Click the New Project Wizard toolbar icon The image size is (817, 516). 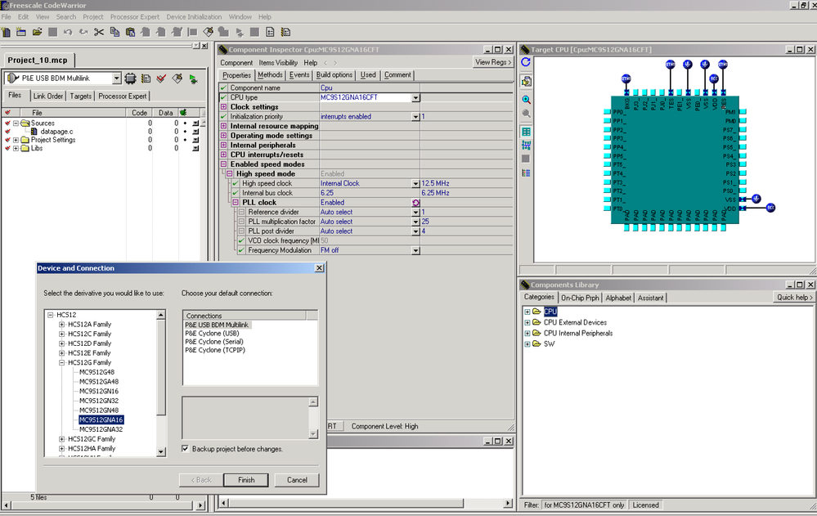(x=21, y=33)
